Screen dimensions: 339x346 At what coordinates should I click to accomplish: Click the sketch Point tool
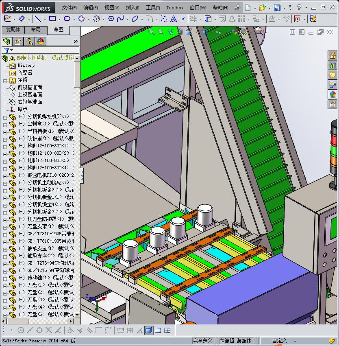183,19
